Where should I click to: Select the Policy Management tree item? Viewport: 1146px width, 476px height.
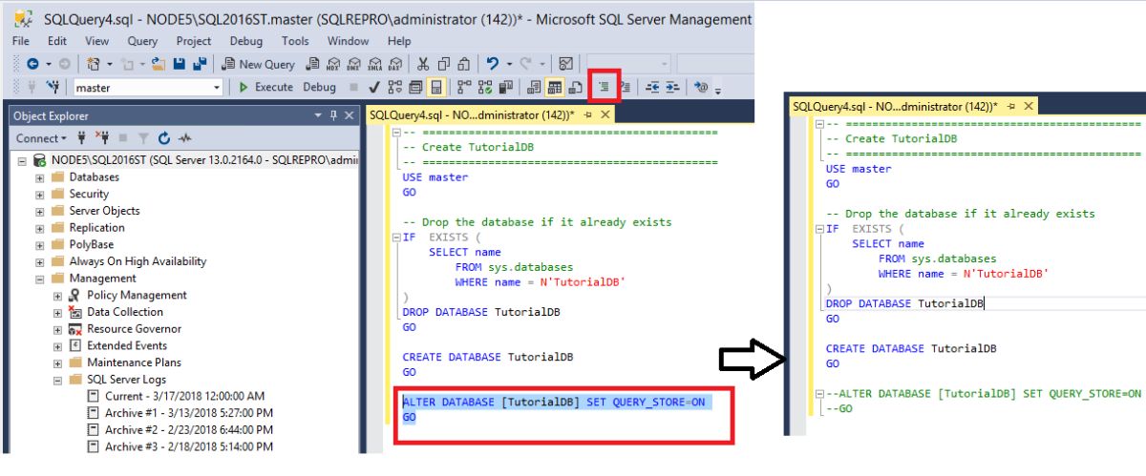coord(137,296)
